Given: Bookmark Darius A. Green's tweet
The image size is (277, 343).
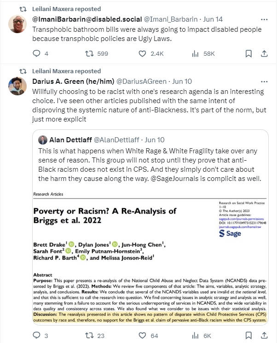Looking at the screenshot, I should [x=248, y=335].
